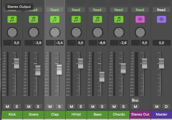This screenshot has width=172, height=120.
Task: Solo the HiHat channel
Action: point(81,106)
